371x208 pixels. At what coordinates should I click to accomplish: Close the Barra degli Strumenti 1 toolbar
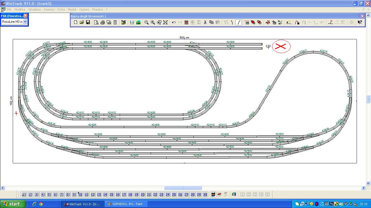click(x=362, y=16)
